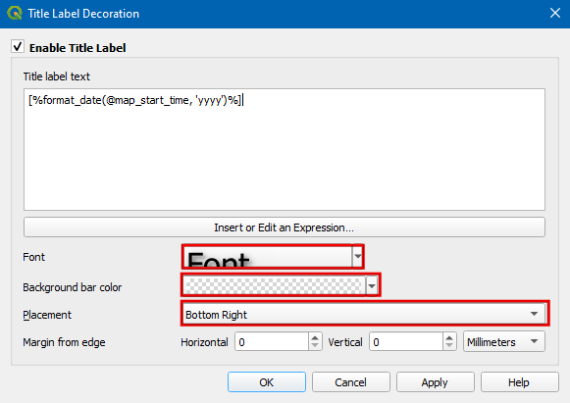Expand the background color dropdown arrow
Image resolution: width=570 pixels, height=403 pixels.
372,285
